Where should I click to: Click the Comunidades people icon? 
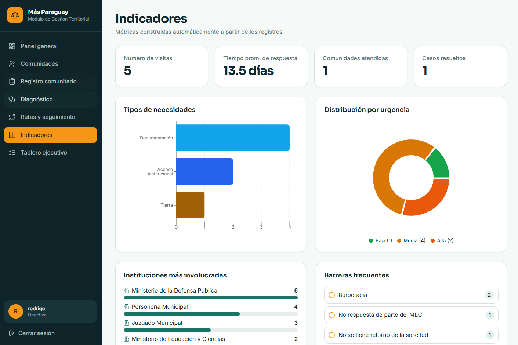pos(12,64)
